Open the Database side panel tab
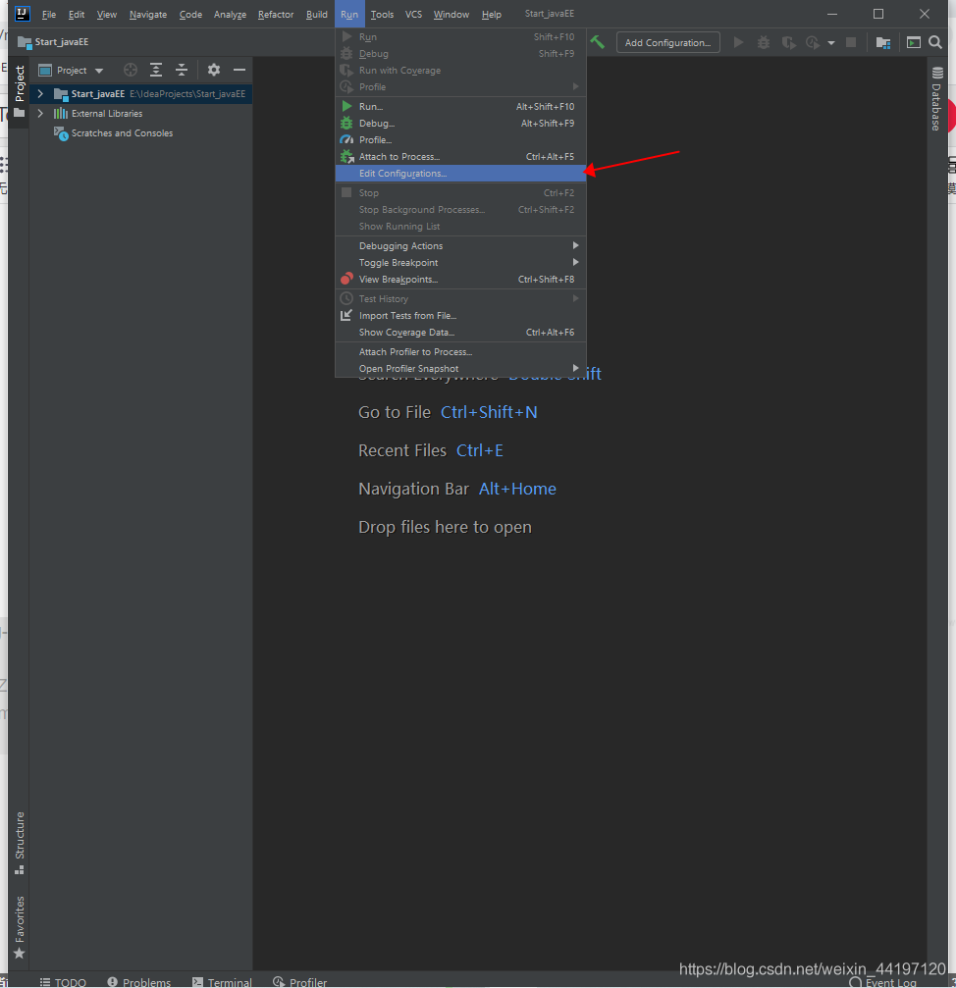 click(935, 104)
